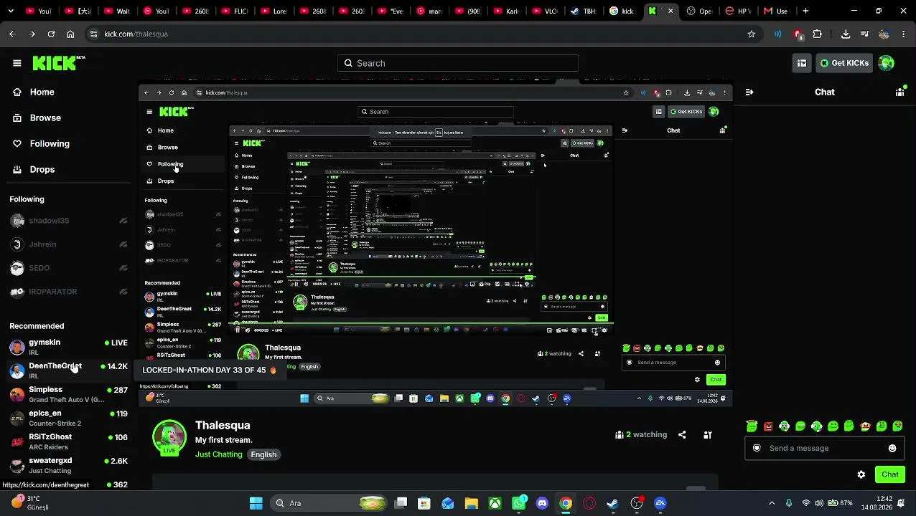Click the taskbar microphone icon
916x516 pixels.
click(x=789, y=503)
